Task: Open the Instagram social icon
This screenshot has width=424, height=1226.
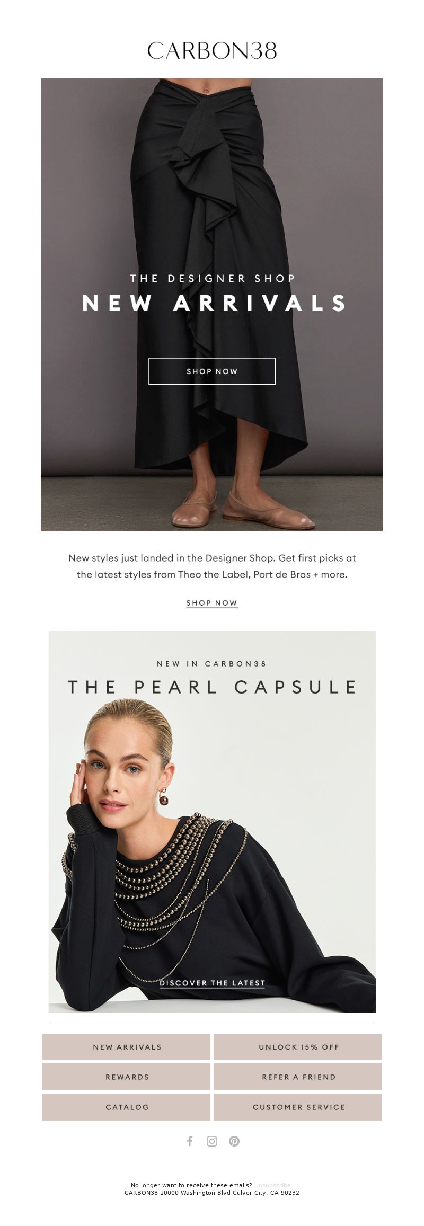Action: click(x=212, y=1141)
